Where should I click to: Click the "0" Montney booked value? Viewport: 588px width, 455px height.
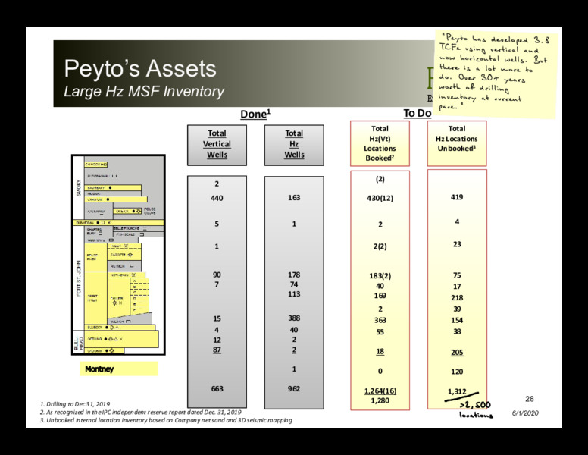coord(380,371)
